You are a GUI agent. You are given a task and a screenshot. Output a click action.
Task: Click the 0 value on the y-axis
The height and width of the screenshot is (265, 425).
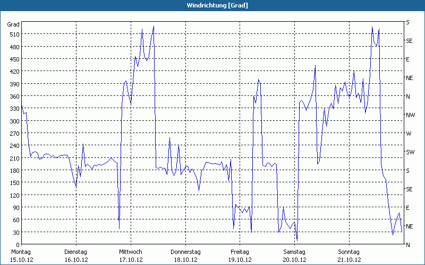click(x=17, y=245)
